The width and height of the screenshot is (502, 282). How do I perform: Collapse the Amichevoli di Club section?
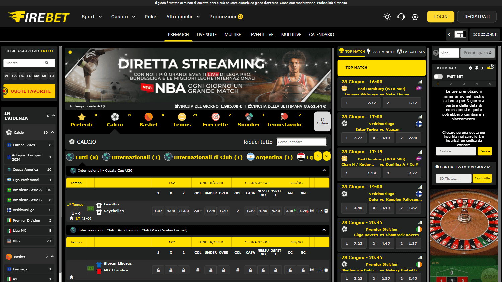pyautogui.click(x=324, y=230)
